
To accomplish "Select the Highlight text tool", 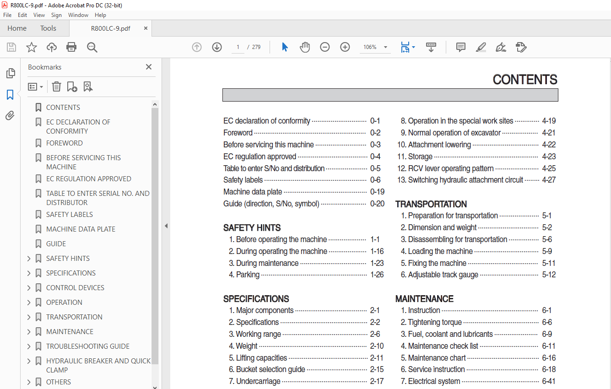I will coord(481,47).
